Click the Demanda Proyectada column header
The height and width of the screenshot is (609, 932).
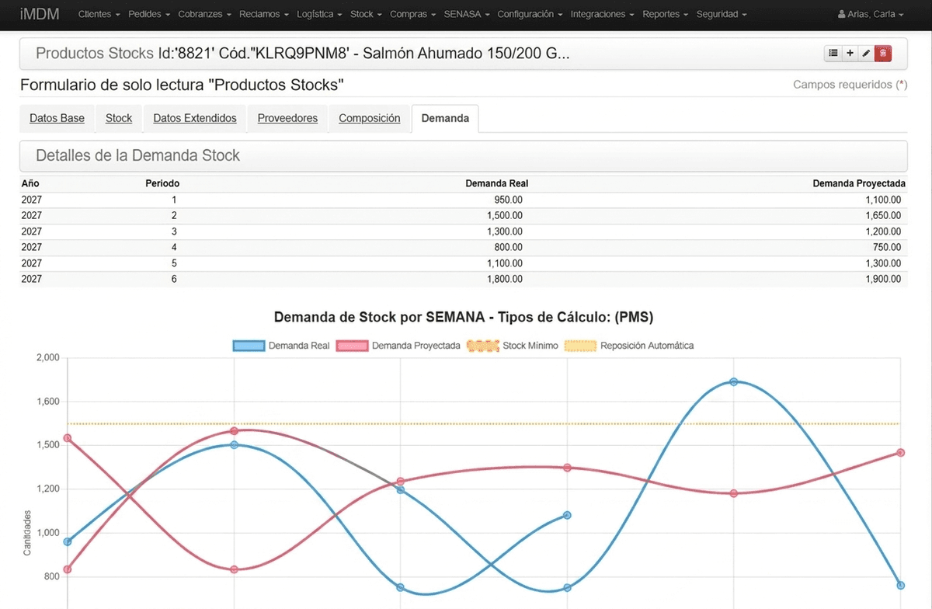[x=859, y=184]
